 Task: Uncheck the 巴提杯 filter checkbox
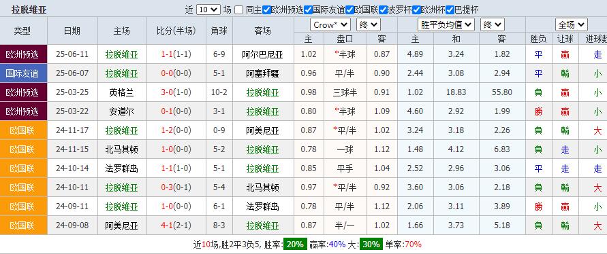pyautogui.click(x=450, y=10)
